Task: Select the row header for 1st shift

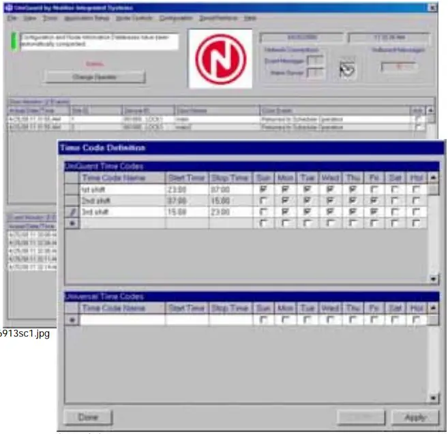Action: [x=72, y=189]
